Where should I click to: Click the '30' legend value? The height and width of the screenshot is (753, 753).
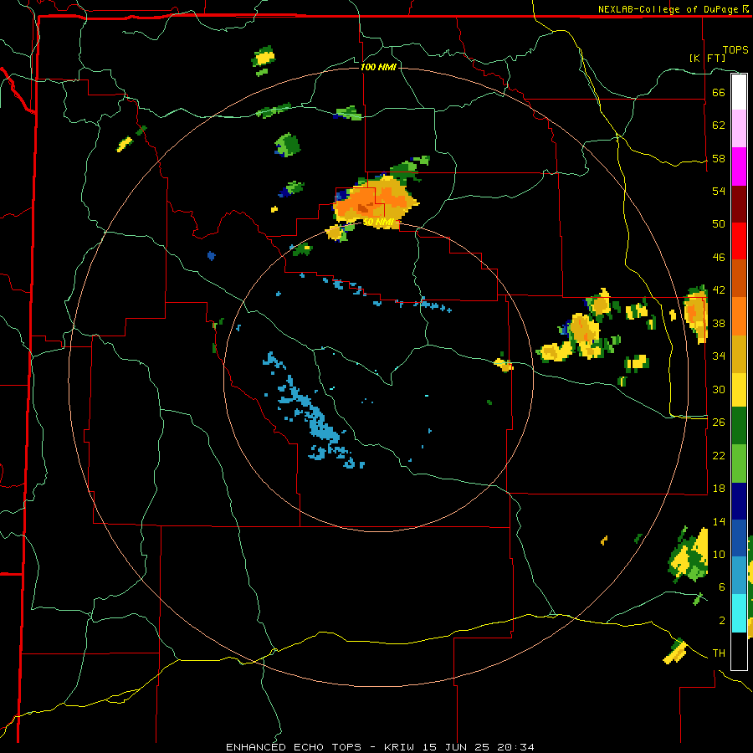click(x=719, y=389)
